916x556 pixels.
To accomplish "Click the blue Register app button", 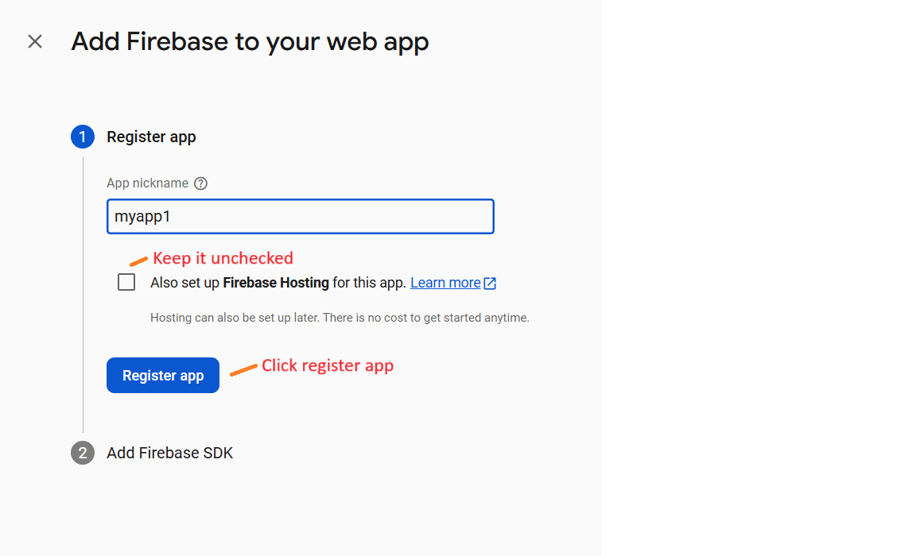I will click(163, 375).
